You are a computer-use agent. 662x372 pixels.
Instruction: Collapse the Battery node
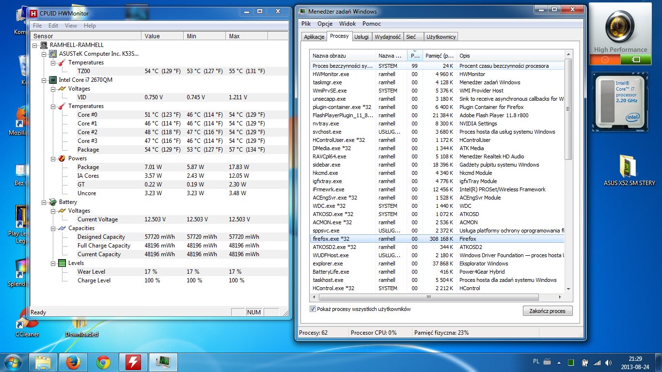(x=44, y=202)
